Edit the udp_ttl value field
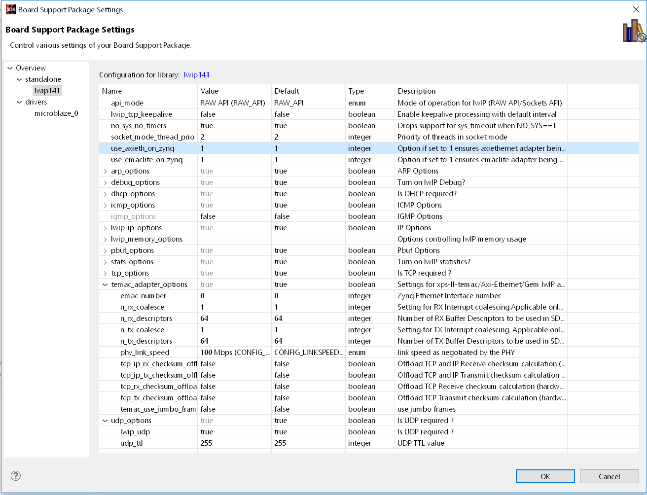The image size is (647, 495). (234, 443)
